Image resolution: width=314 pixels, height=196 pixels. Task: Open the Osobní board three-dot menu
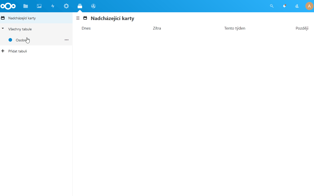coord(67,40)
